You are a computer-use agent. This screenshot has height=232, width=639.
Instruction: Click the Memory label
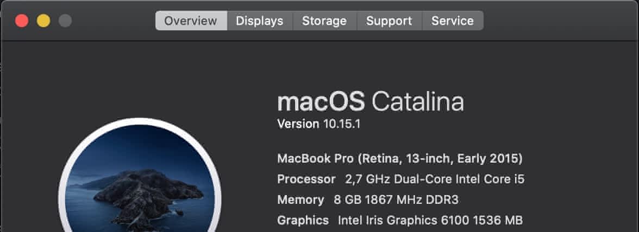pyautogui.click(x=300, y=200)
